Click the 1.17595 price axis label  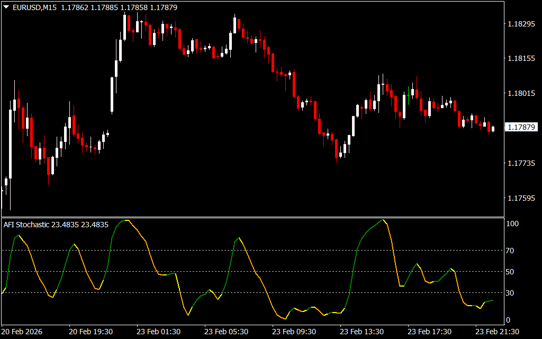pyautogui.click(x=520, y=199)
